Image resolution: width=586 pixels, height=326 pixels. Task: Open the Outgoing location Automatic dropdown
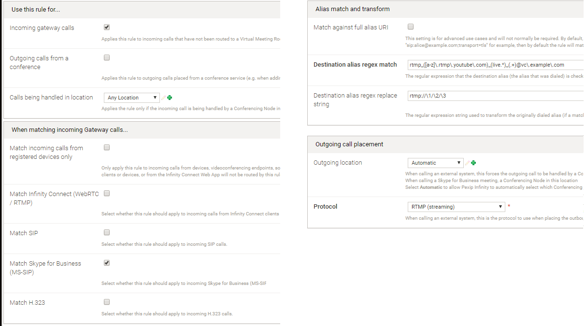[434, 163]
